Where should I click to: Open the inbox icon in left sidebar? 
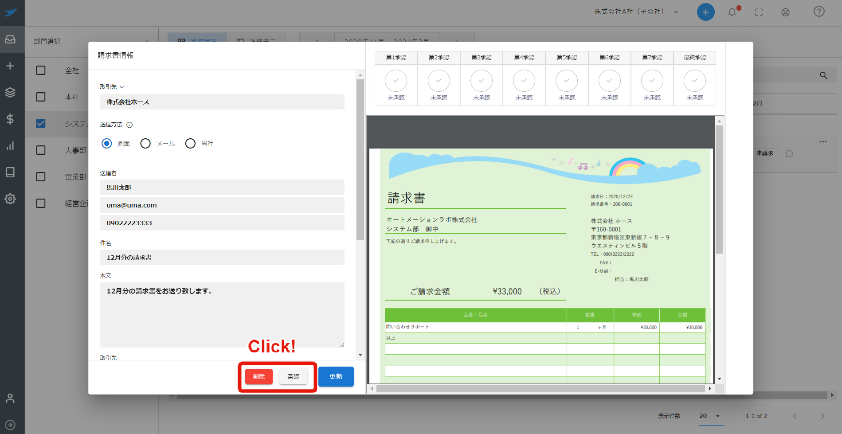(x=10, y=39)
